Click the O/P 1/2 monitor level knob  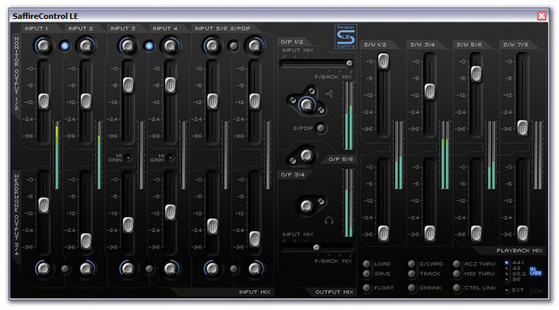pos(306,105)
